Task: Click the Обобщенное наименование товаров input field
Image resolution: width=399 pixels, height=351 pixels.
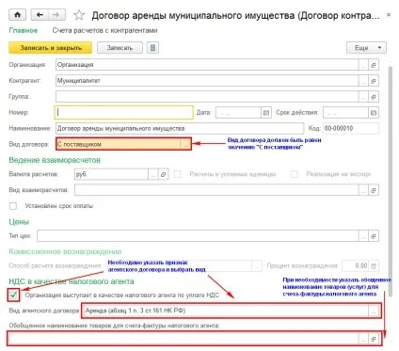Action: click(x=184, y=339)
